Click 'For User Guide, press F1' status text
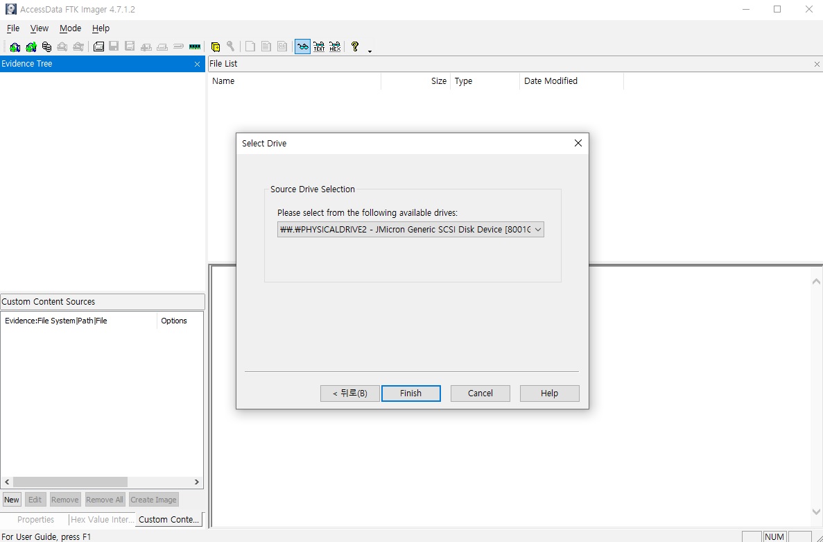The height and width of the screenshot is (542, 823). 46,536
